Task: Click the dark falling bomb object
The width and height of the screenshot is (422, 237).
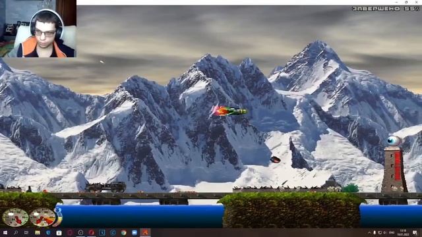Action: [275, 159]
